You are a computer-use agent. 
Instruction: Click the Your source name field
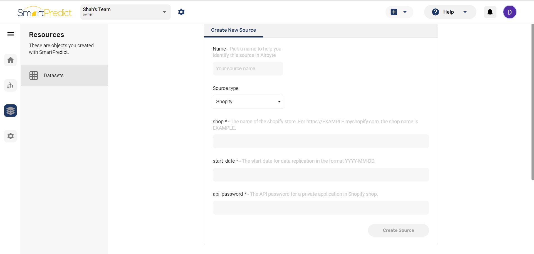click(x=248, y=69)
